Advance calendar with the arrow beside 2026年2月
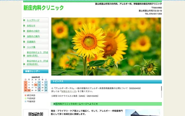The image size is (185, 116). 42,77
